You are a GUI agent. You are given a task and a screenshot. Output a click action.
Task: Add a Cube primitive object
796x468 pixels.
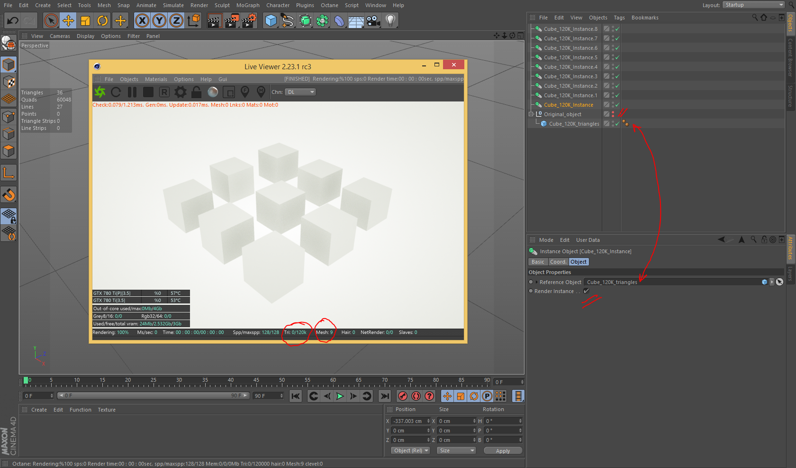[x=271, y=21]
